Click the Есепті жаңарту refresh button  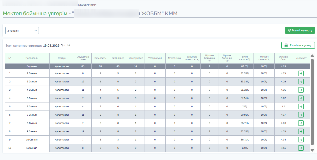click(300, 30)
